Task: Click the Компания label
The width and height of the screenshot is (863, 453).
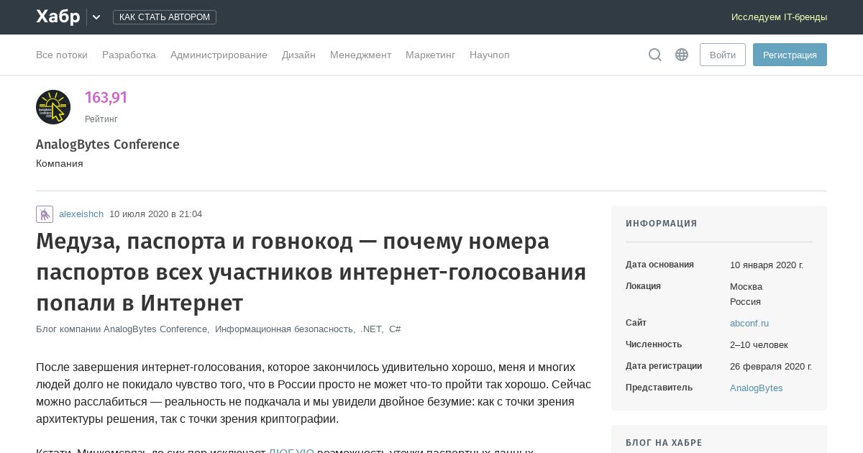Action: click(60, 164)
